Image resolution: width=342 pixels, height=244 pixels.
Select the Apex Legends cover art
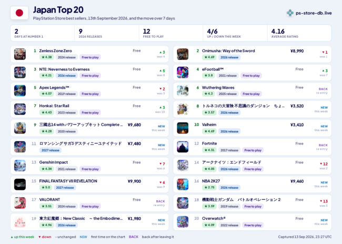20,90
